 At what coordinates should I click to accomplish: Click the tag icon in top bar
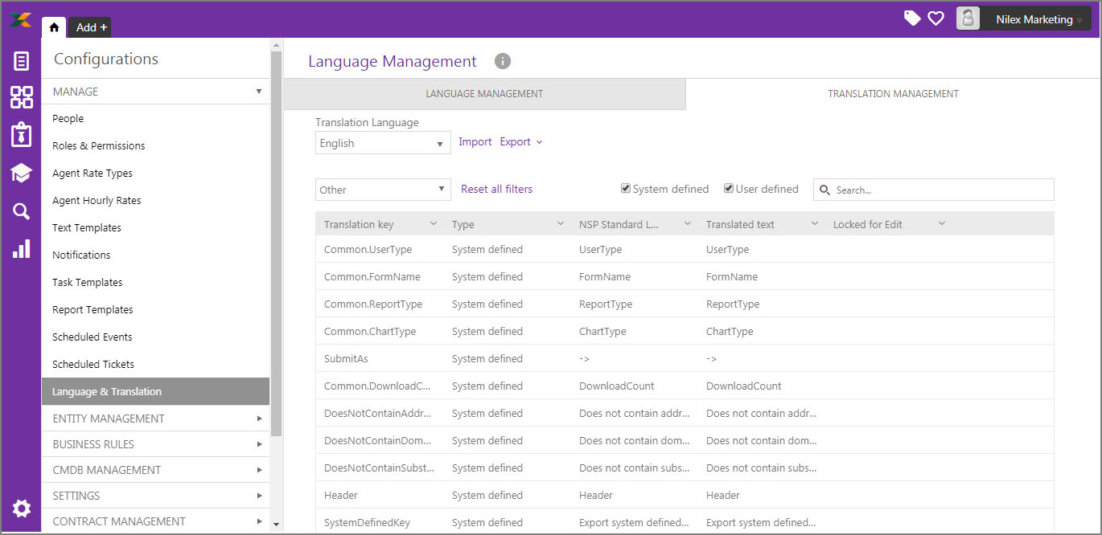coord(912,18)
